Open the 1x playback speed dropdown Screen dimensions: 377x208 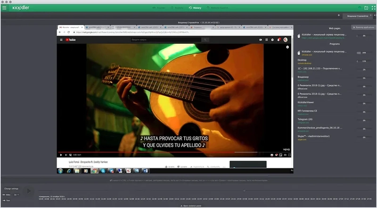[x=16, y=195]
